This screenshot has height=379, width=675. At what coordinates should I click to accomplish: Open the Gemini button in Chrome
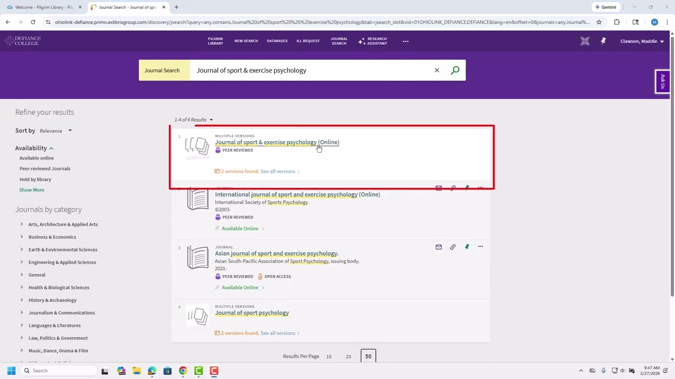pyautogui.click(x=605, y=7)
